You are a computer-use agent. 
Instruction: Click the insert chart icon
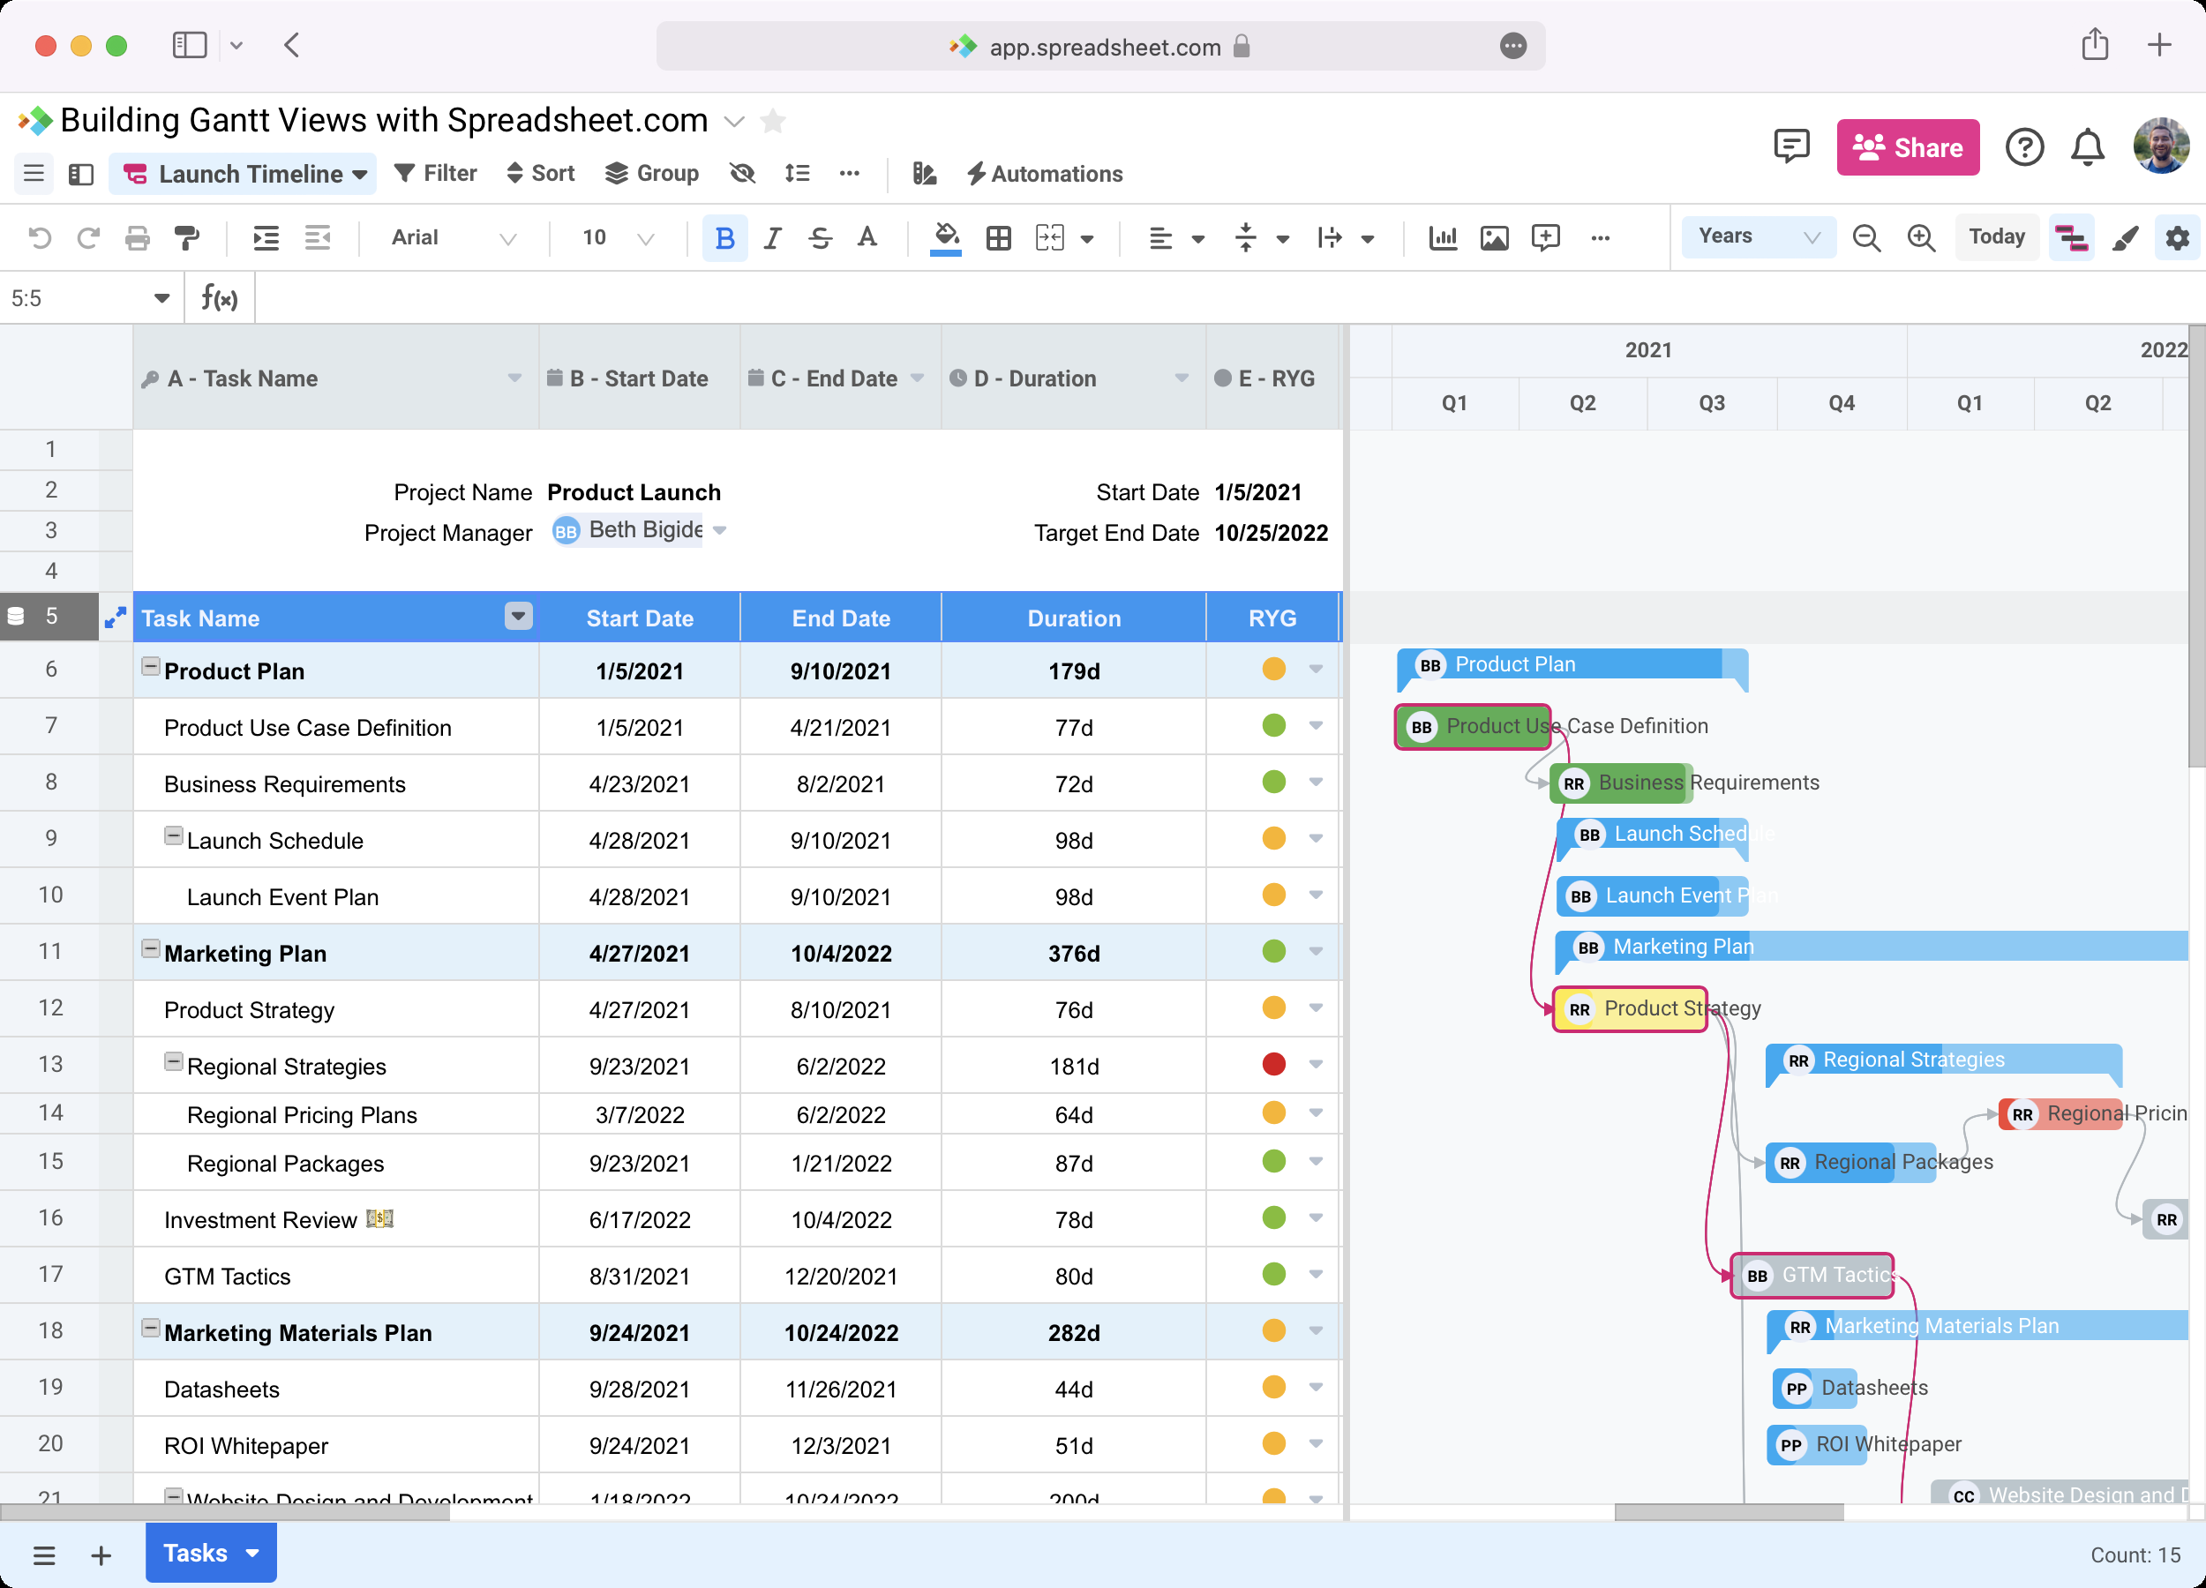(x=1444, y=236)
